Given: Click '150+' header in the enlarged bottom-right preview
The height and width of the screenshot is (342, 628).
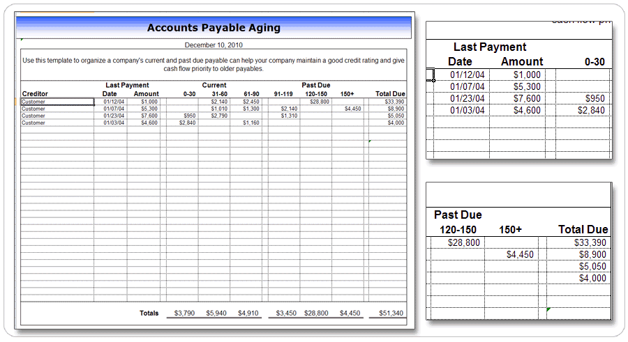Looking at the screenshot, I should (510, 230).
